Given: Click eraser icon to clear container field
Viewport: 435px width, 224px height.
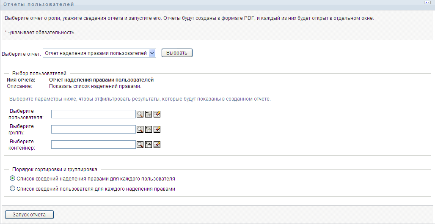Looking at the screenshot, I should pos(157,145).
